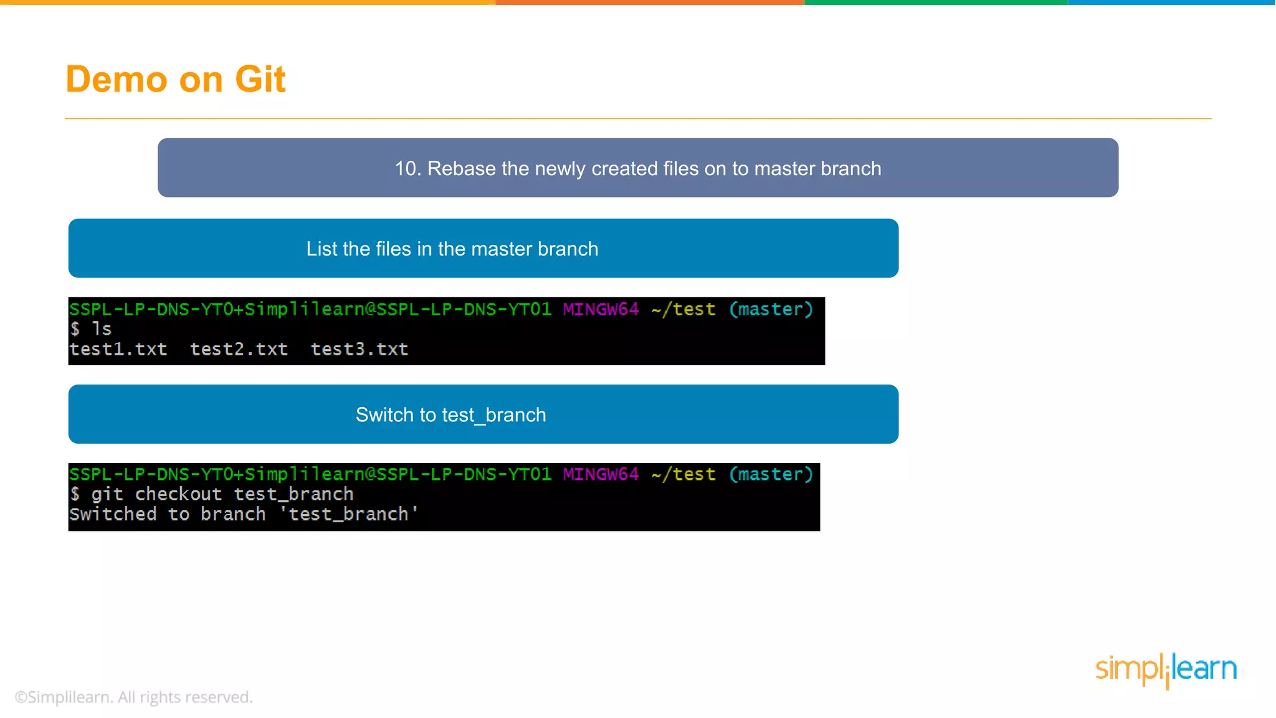The width and height of the screenshot is (1276, 718).
Task: Click the user@host text in the second terminal prompt
Action: pos(310,474)
